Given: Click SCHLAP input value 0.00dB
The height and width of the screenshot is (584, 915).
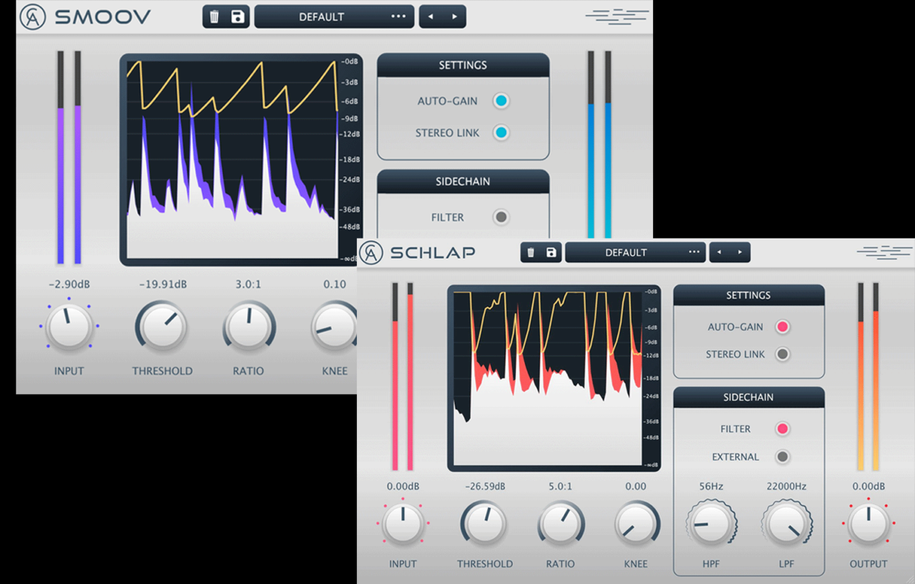Looking at the screenshot, I should point(403,486).
